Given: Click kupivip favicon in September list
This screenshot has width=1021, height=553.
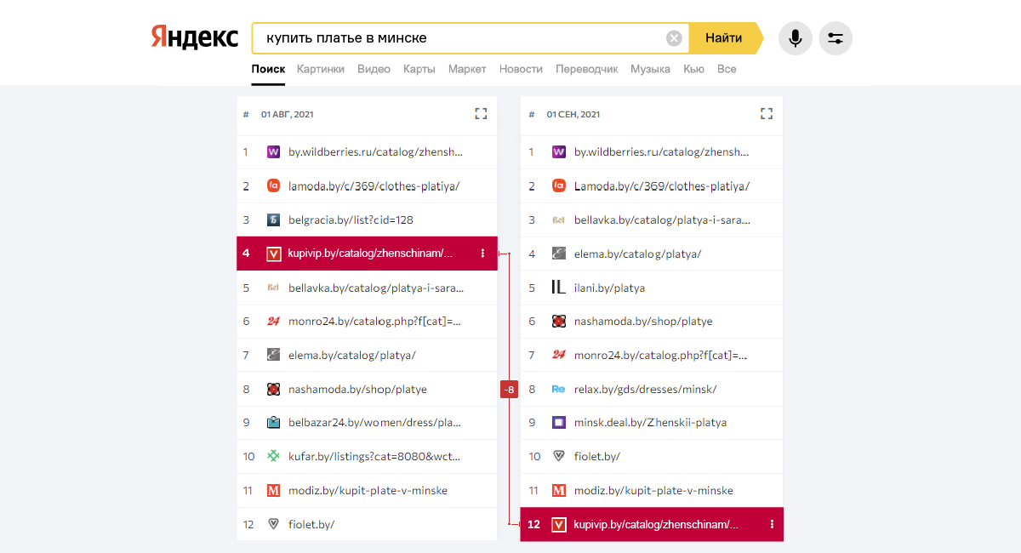Looking at the screenshot, I should point(559,524).
